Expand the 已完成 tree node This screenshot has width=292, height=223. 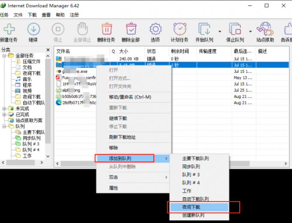click(x=4, y=115)
